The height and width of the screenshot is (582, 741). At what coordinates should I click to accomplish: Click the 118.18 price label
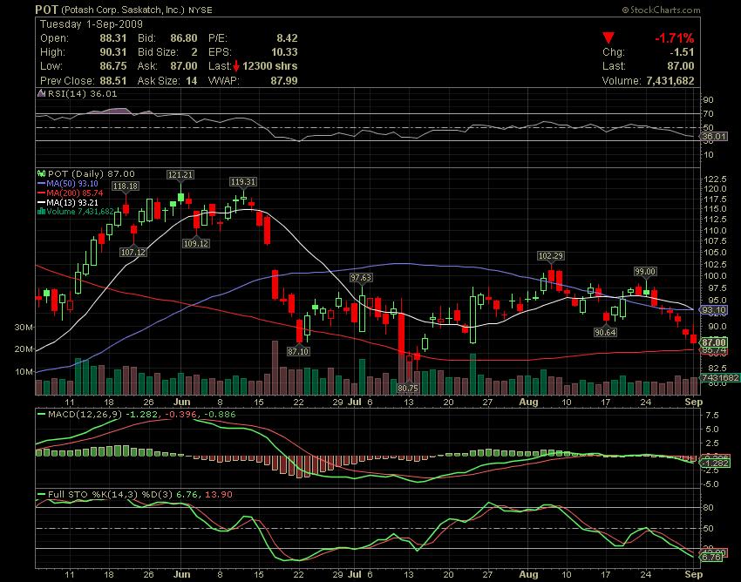[x=126, y=186]
